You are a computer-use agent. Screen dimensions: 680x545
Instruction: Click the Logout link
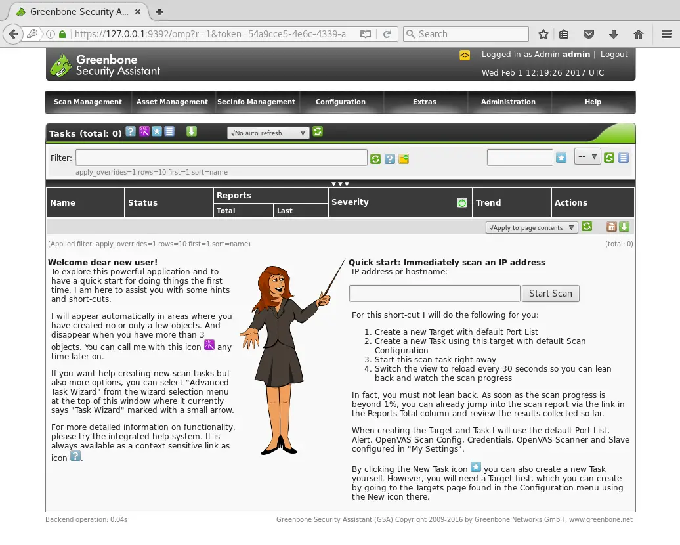tap(614, 54)
